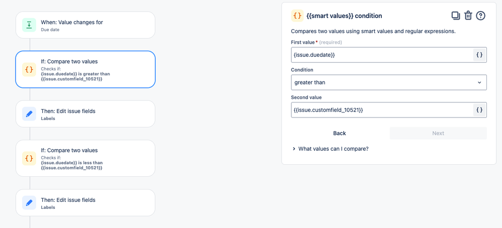Click the pencil icon on first Edit issue fields

[29, 114]
